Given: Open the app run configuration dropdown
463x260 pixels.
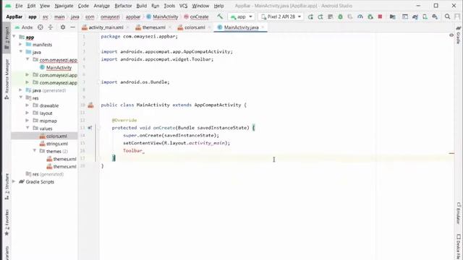Looking at the screenshot, I should click(242, 17).
